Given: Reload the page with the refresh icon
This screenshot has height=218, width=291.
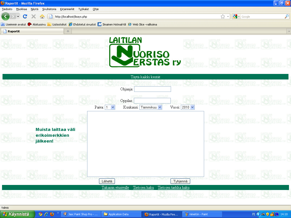Looking at the screenshot, I should [25, 16].
